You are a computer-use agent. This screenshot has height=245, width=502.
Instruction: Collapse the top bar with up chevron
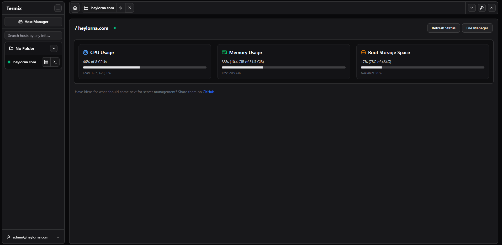coord(492,8)
